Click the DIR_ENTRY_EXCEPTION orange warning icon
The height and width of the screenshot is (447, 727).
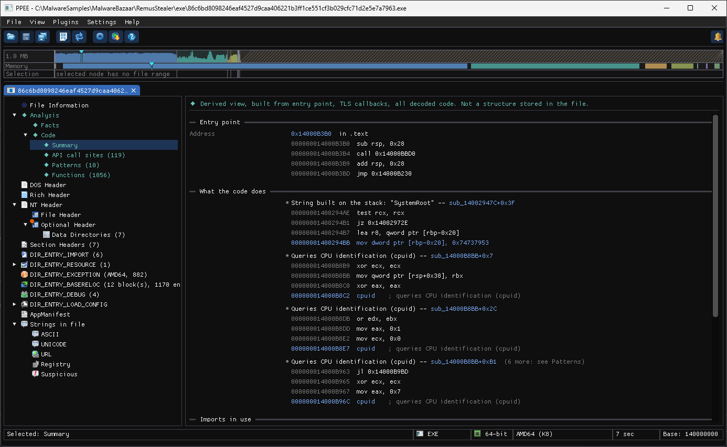(24, 275)
